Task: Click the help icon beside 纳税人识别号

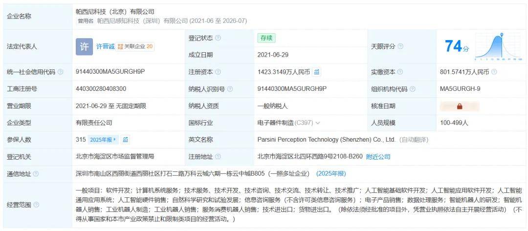Action: [230, 89]
